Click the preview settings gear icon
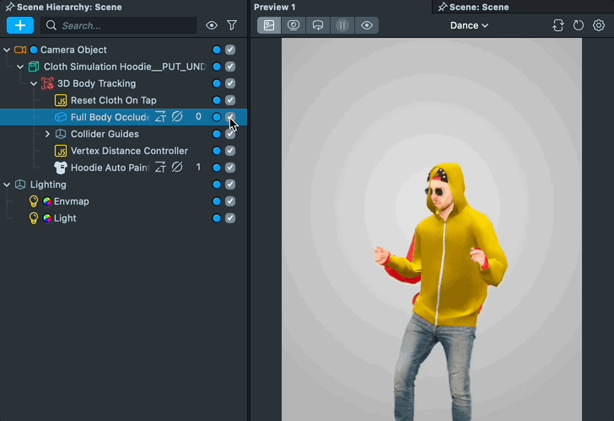Viewport: 614px width, 421px height. click(x=599, y=25)
